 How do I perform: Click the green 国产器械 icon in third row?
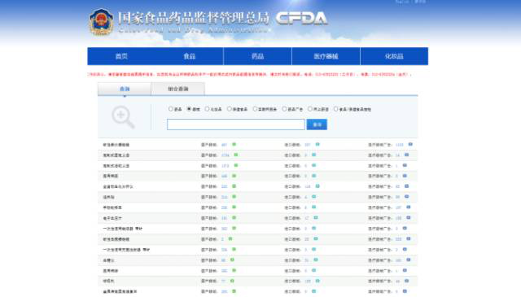[x=236, y=165]
